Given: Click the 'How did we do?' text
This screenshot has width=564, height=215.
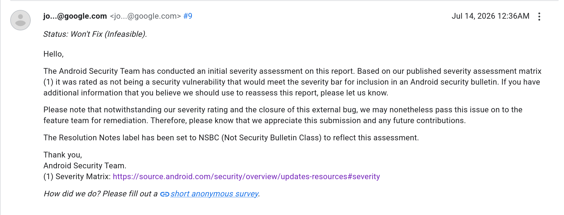Looking at the screenshot, I should (x=72, y=194).
